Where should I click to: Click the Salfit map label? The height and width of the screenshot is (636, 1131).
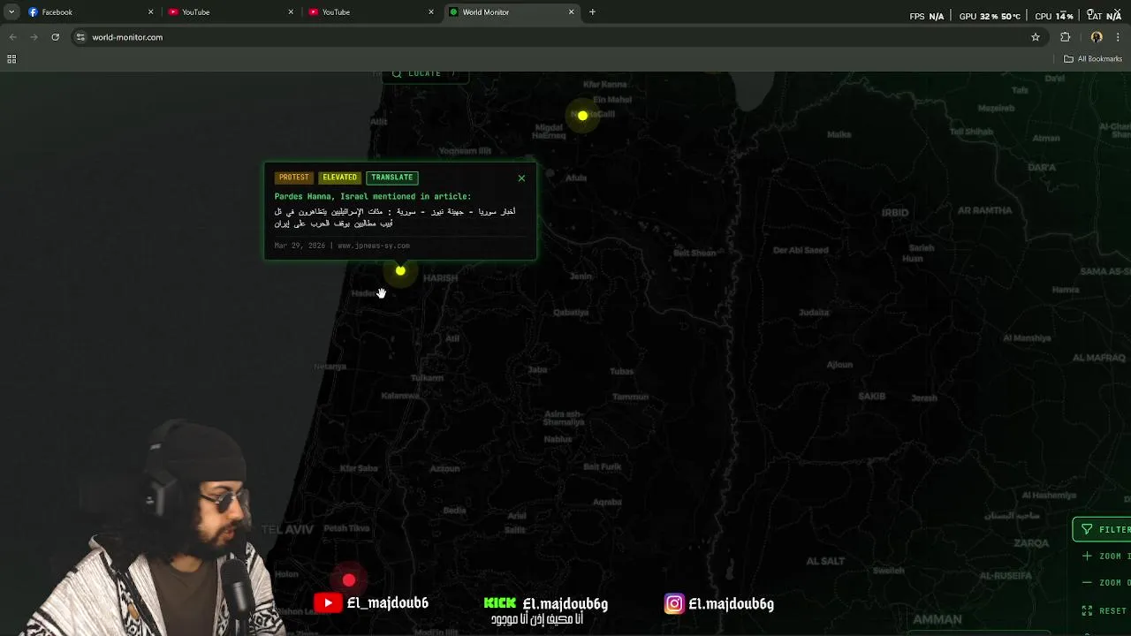point(514,530)
